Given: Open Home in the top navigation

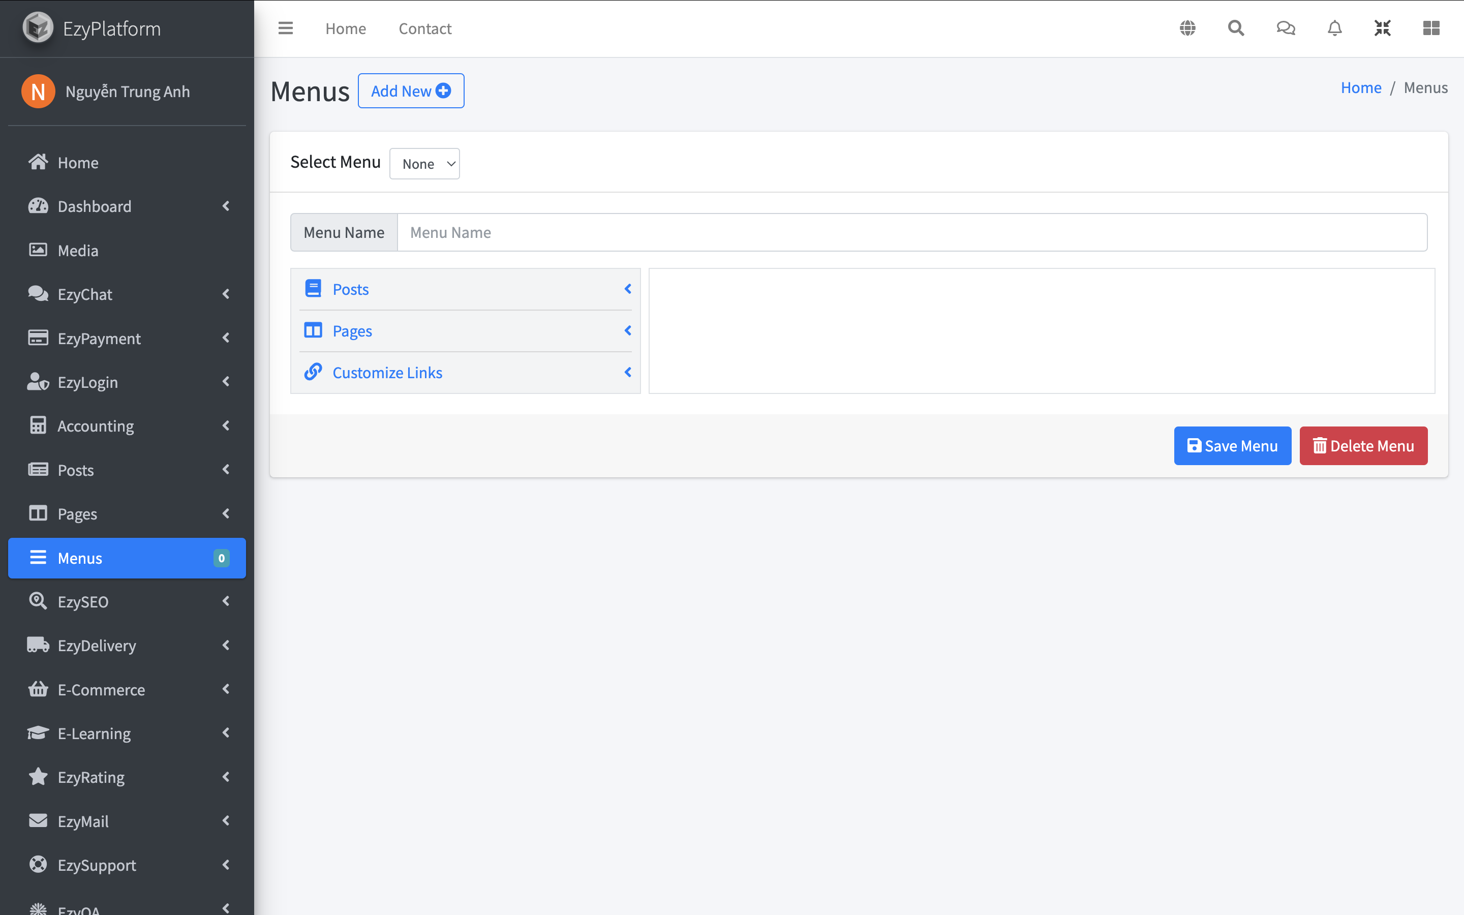Looking at the screenshot, I should [x=346, y=28].
